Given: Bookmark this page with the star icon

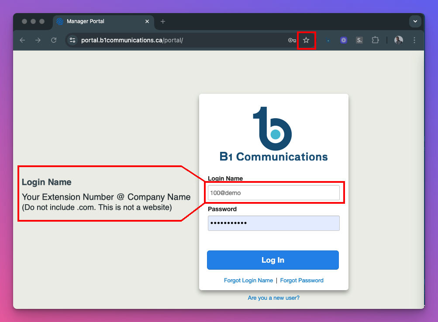Looking at the screenshot, I should [306, 40].
